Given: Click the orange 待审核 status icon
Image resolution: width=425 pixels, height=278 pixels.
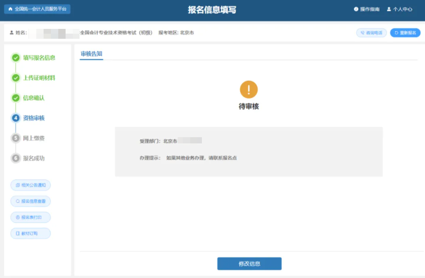Looking at the screenshot, I should 249,89.
